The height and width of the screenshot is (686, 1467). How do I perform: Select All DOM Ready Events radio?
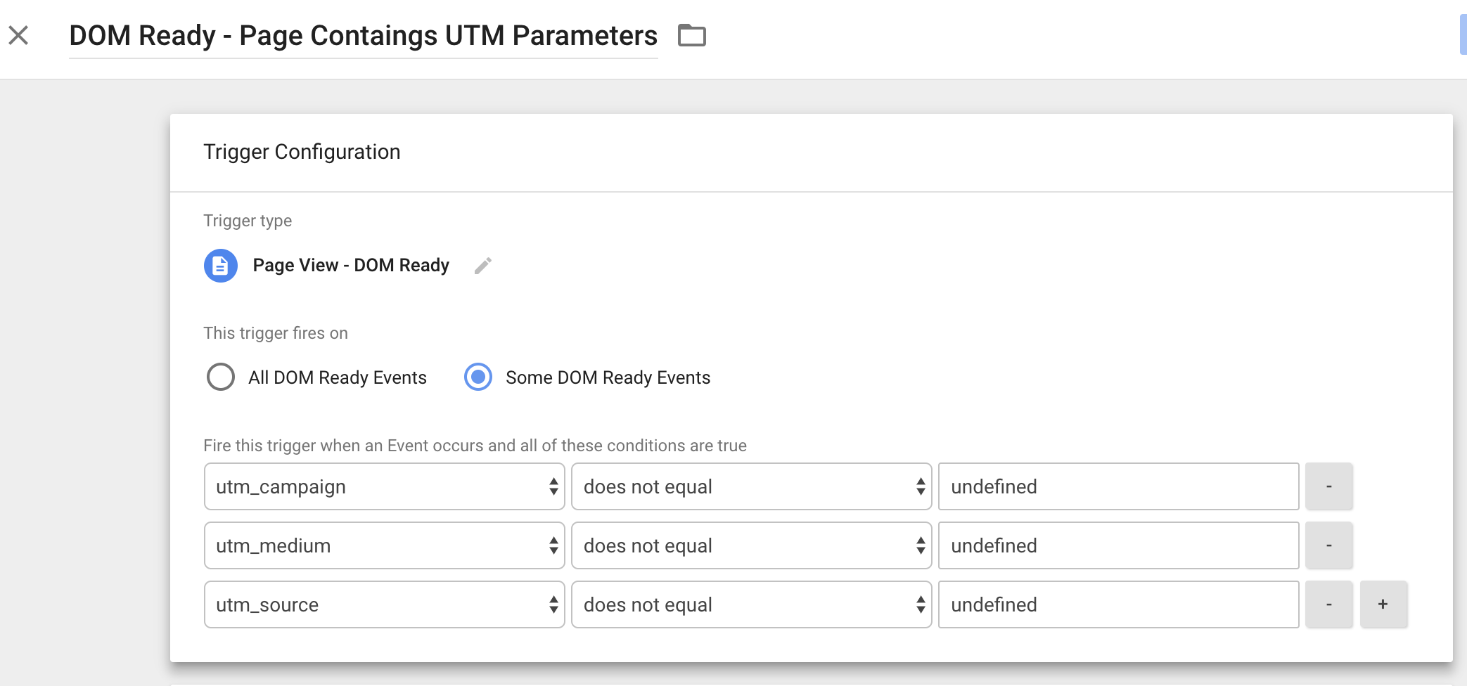(221, 377)
